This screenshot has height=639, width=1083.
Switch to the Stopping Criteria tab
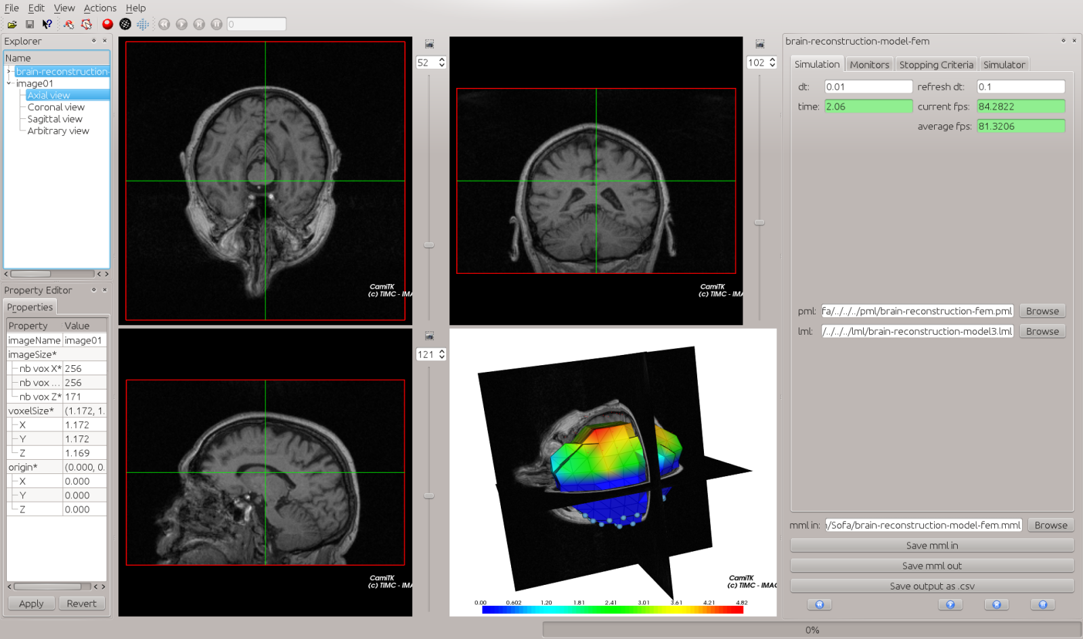coord(935,65)
